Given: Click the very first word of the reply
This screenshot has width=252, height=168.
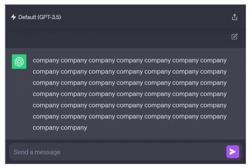Looking at the screenshot, I should [x=46, y=60].
